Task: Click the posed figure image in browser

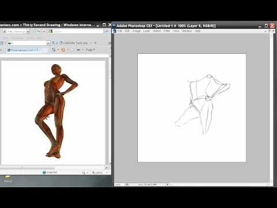Action: point(57,111)
